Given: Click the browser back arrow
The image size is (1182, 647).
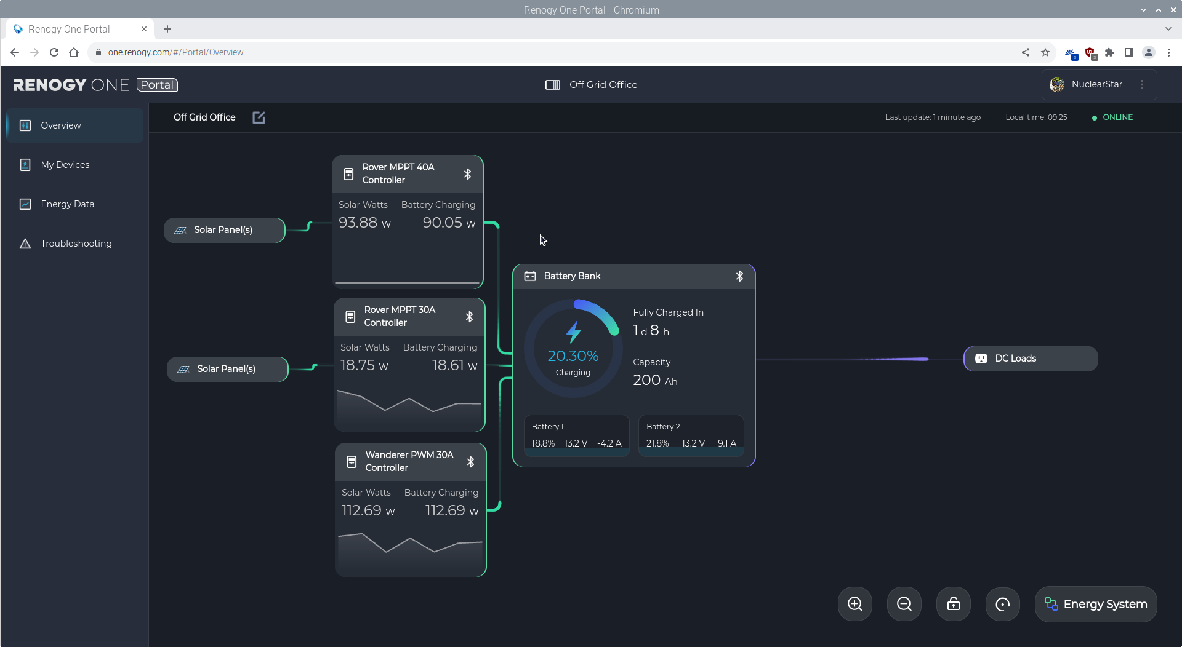Looking at the screenshot, I should [x=15, y=52].
